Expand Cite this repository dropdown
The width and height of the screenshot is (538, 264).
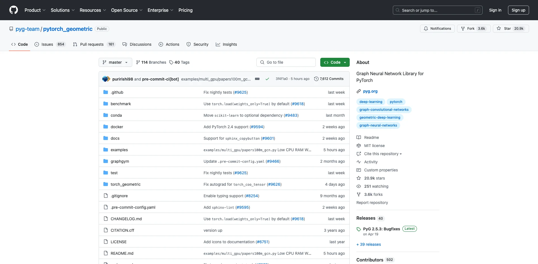(x=383, y=154)
